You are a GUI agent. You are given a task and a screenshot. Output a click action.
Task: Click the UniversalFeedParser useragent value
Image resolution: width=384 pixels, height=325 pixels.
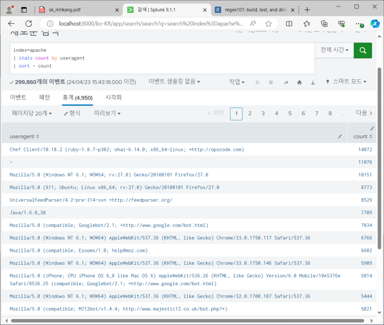[91, 200]
